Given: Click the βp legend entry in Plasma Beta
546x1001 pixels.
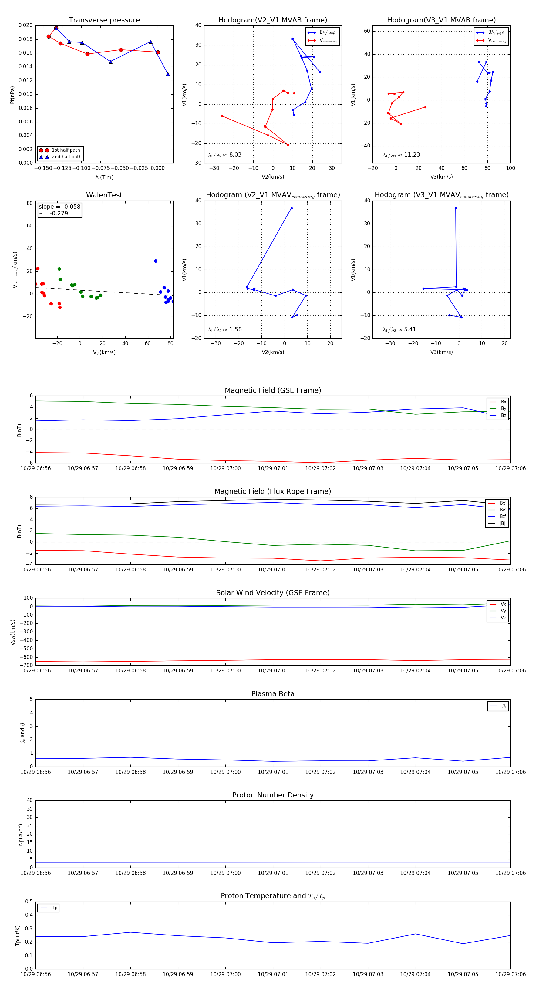Looking at the screenshot, I should point(498,706).
